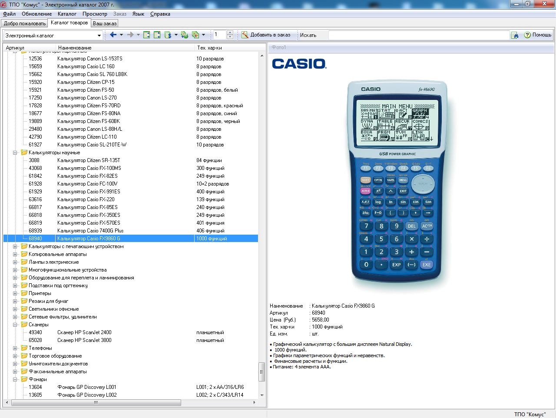Viewport: 556px width, 418px height.
Task: Switch to the Добро пожаловать tab
Action: [x=25, y=23]
